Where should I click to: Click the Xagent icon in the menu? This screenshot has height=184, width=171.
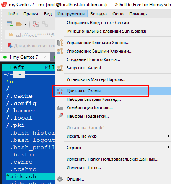[60, 68]
